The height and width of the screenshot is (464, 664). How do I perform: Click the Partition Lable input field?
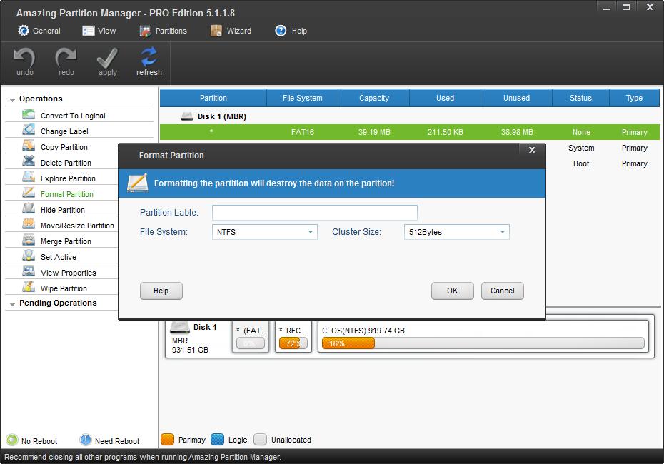[x=315, y=213]
